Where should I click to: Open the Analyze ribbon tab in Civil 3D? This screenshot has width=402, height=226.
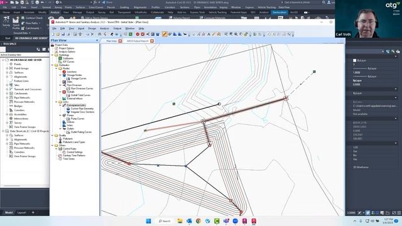click(x=55, y=13)
